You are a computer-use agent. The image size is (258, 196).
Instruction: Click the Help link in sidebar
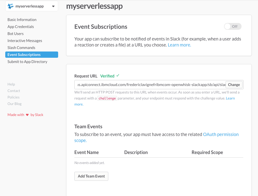11,84
